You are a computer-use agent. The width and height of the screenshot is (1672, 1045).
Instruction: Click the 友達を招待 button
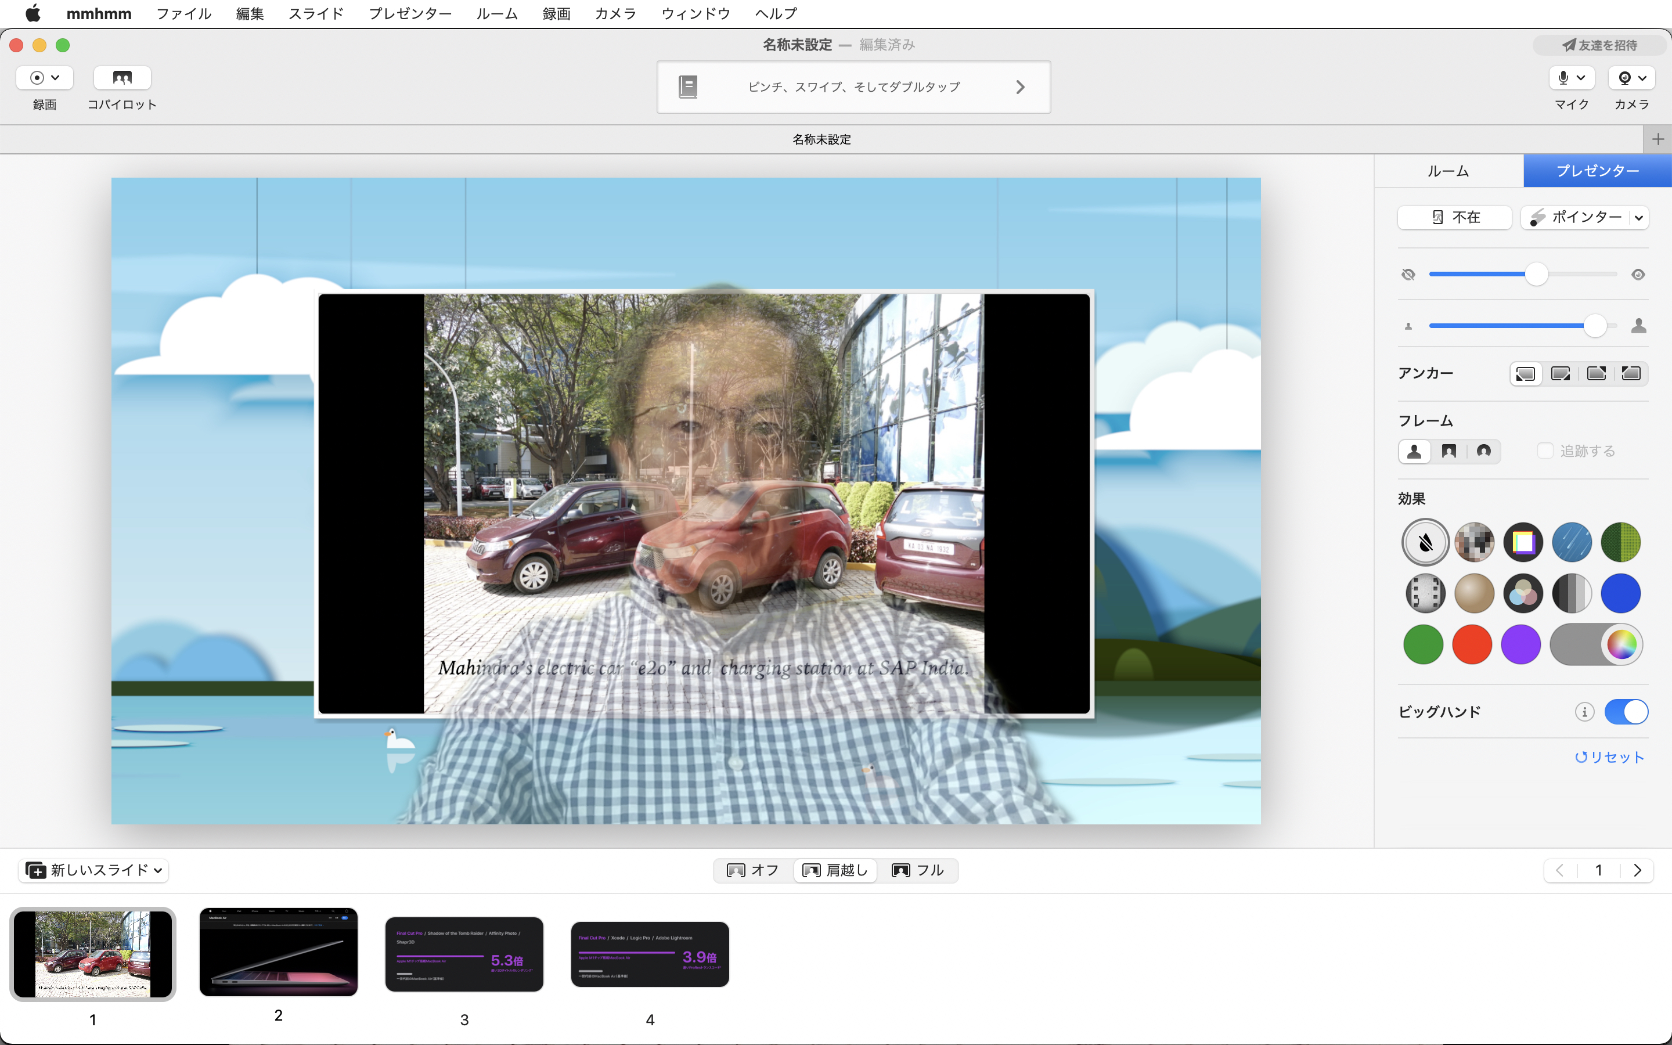pos(1600,45)
